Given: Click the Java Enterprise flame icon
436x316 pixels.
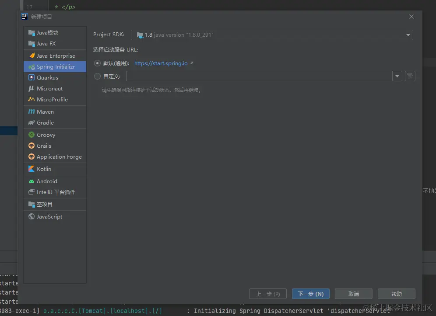Looking at the screenshot, I should (32, 56).
